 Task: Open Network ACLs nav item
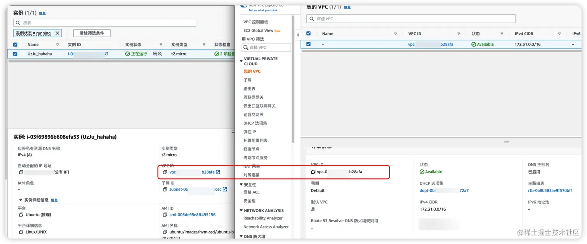252,192
